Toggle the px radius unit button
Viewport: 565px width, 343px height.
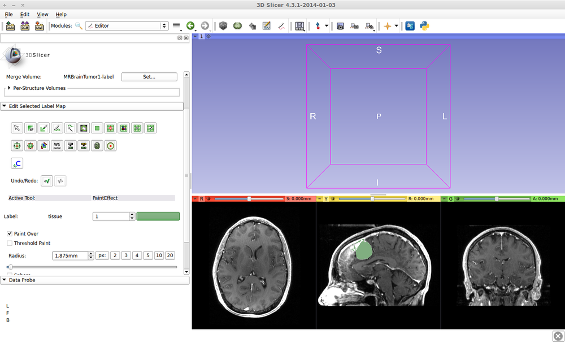102,255
